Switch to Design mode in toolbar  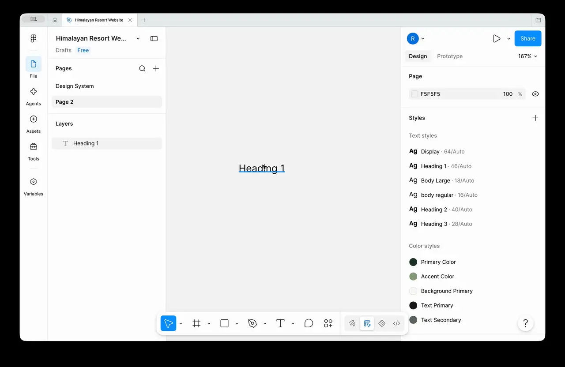point(367,323)
